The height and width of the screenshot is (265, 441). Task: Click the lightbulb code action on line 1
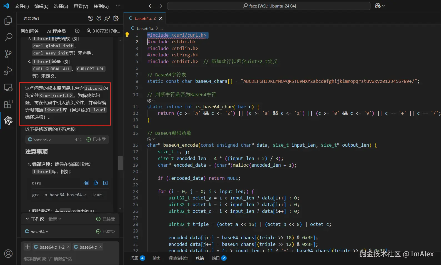click(x=127, y=35)
